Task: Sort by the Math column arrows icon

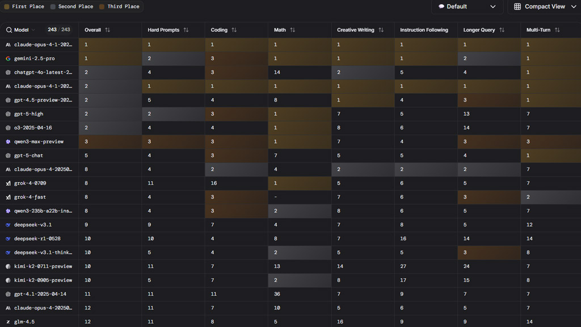Action: [293, 30]
